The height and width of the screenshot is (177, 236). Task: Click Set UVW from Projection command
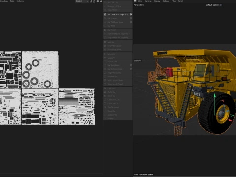[118, 14]
